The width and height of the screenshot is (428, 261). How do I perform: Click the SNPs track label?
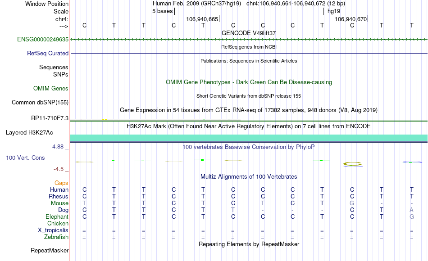coord(61,74)
